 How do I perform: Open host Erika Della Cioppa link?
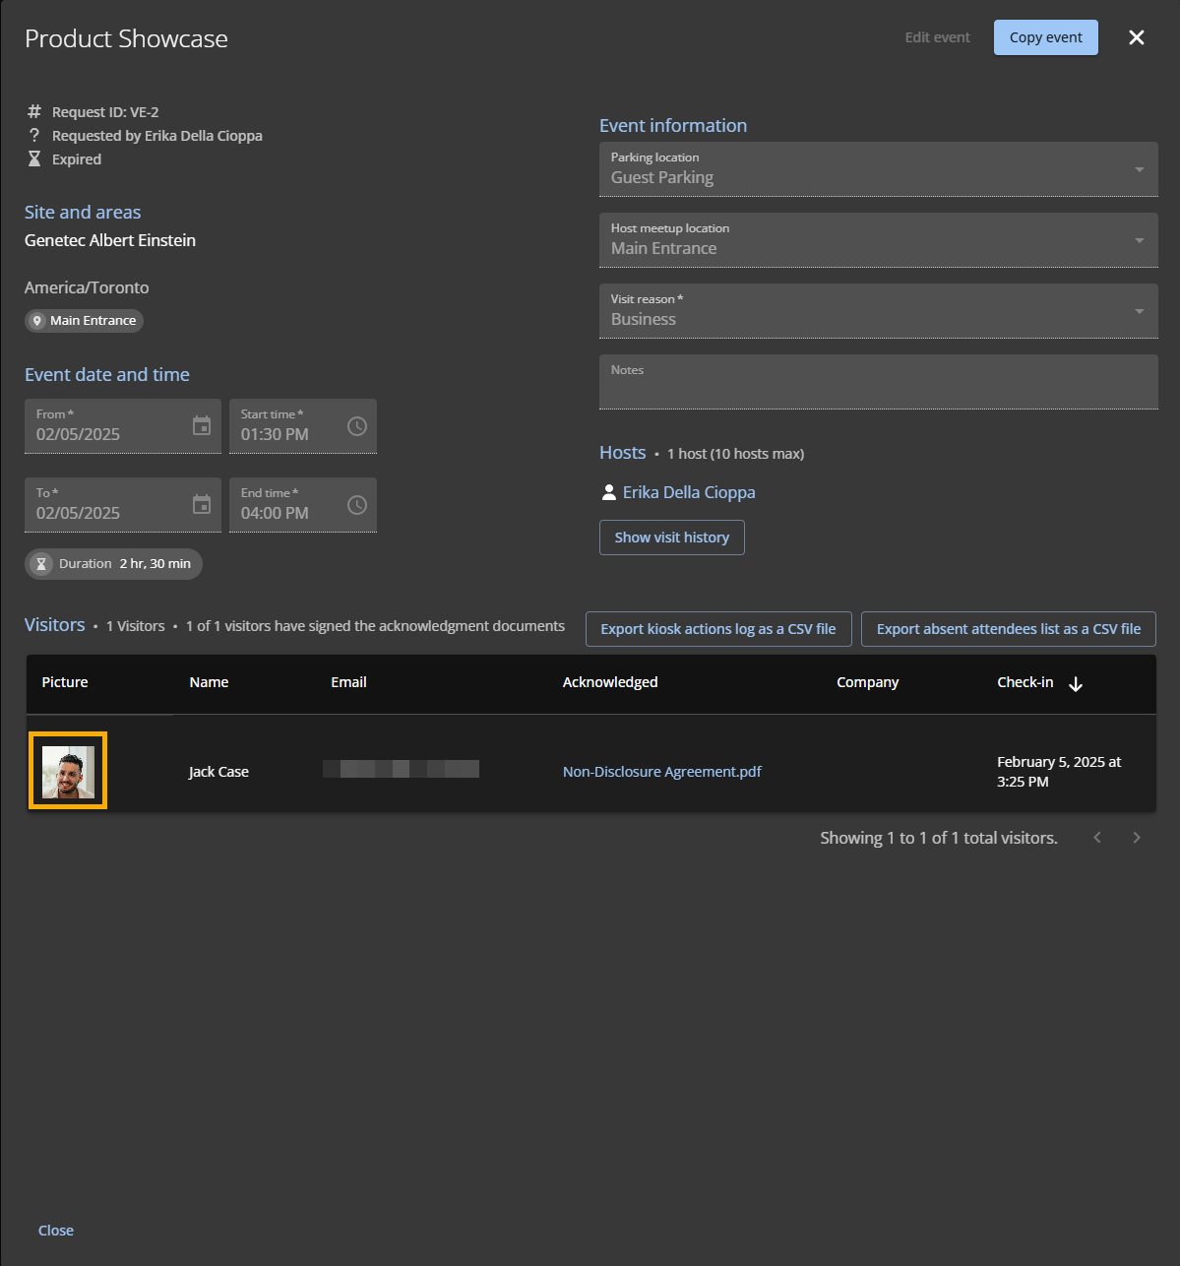[x=689, y=492]
